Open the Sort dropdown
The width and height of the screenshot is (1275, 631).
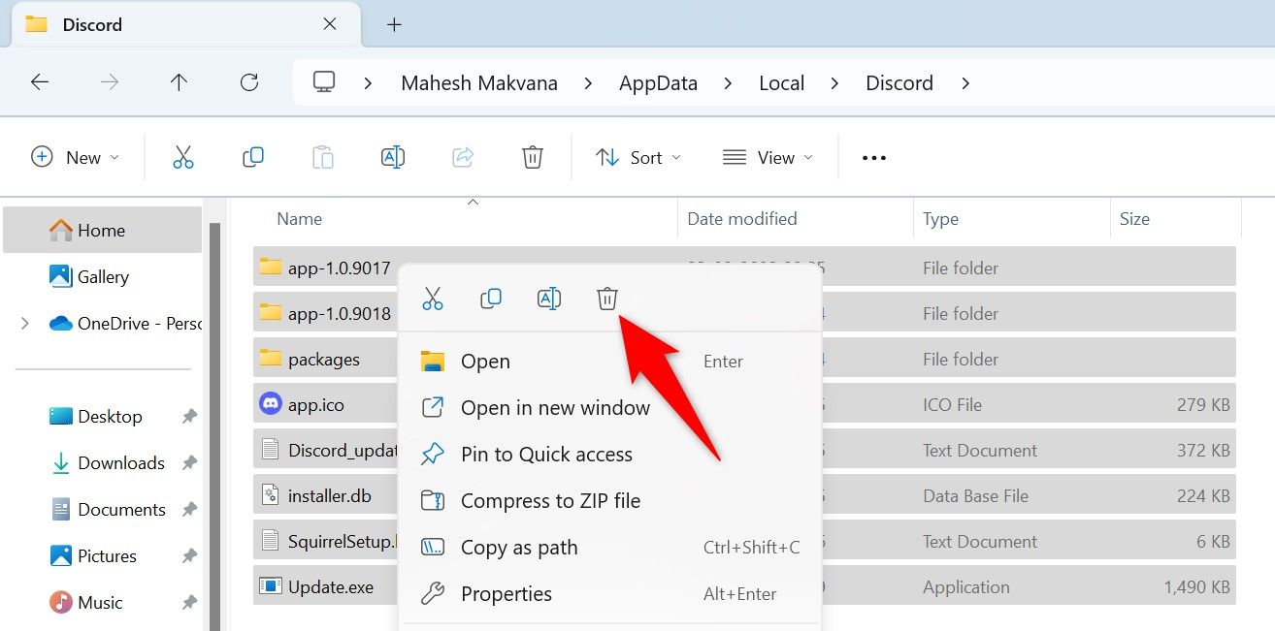637,156
